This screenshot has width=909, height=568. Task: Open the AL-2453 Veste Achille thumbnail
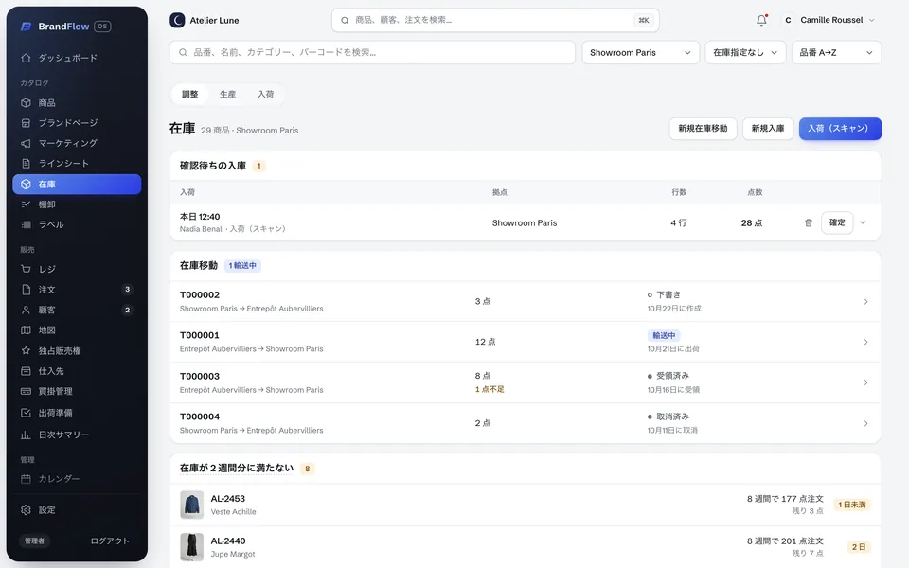tap(192, 505)
